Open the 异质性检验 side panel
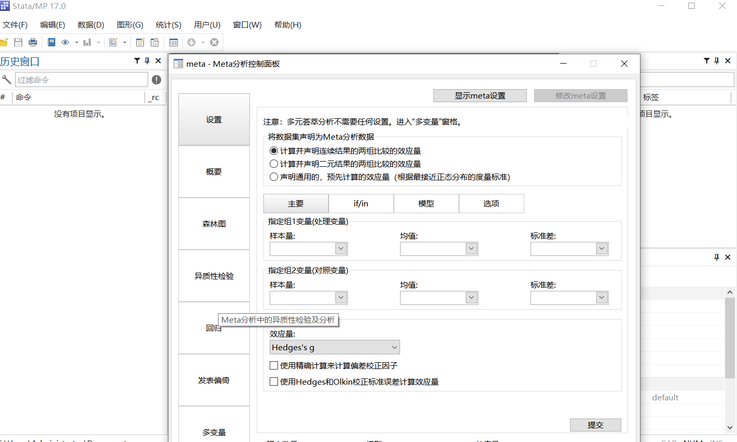Image resolution: width=737 pixels, height=442 pixels. click(x=214, y=276)
